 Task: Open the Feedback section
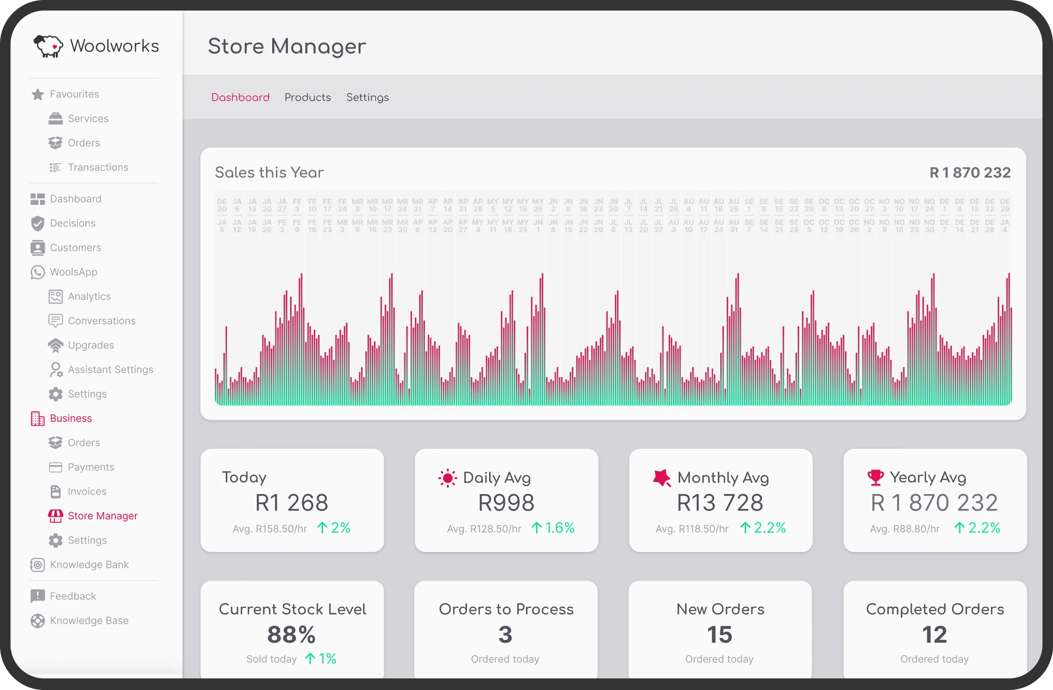tap(72, 596)
